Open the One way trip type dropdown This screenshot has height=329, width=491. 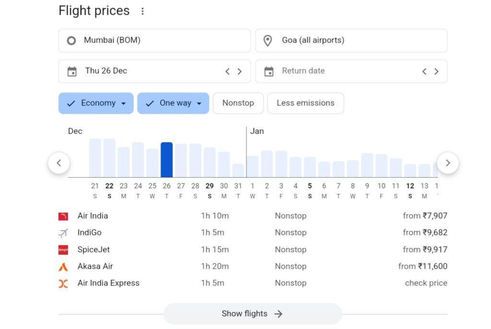click(173, 103)
